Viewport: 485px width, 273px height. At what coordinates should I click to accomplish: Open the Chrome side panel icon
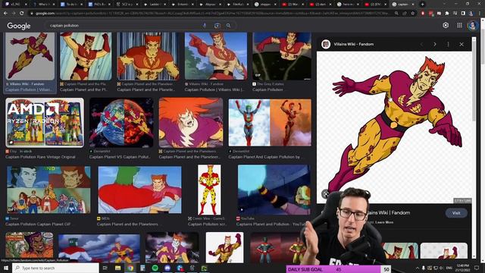click(x=463, y=14)
